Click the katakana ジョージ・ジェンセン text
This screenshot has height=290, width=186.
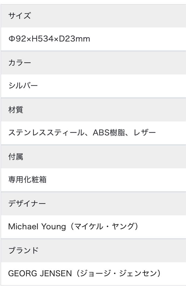(119, 274)
